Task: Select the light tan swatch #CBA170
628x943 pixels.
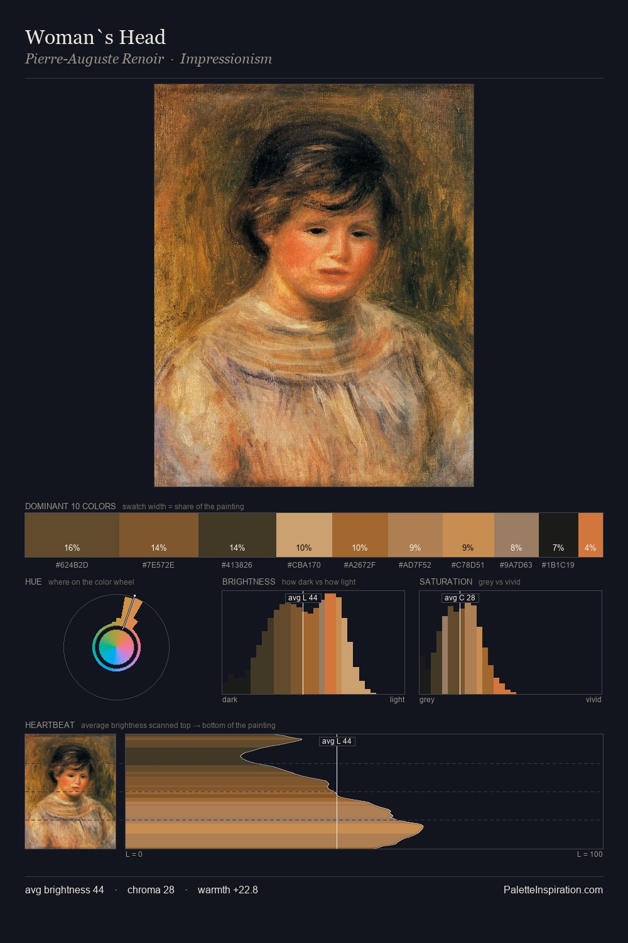Action: click(304, 535)
